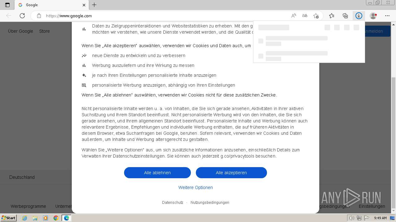Click the Einstellungen footer link
The image size is (396, 222).
coord(372,206)
